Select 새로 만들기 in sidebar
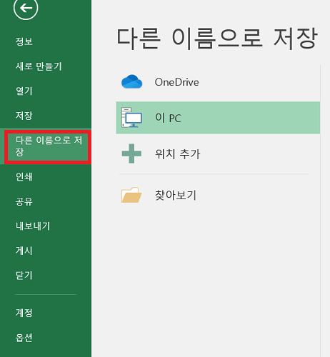 click(x=39, y=66)
